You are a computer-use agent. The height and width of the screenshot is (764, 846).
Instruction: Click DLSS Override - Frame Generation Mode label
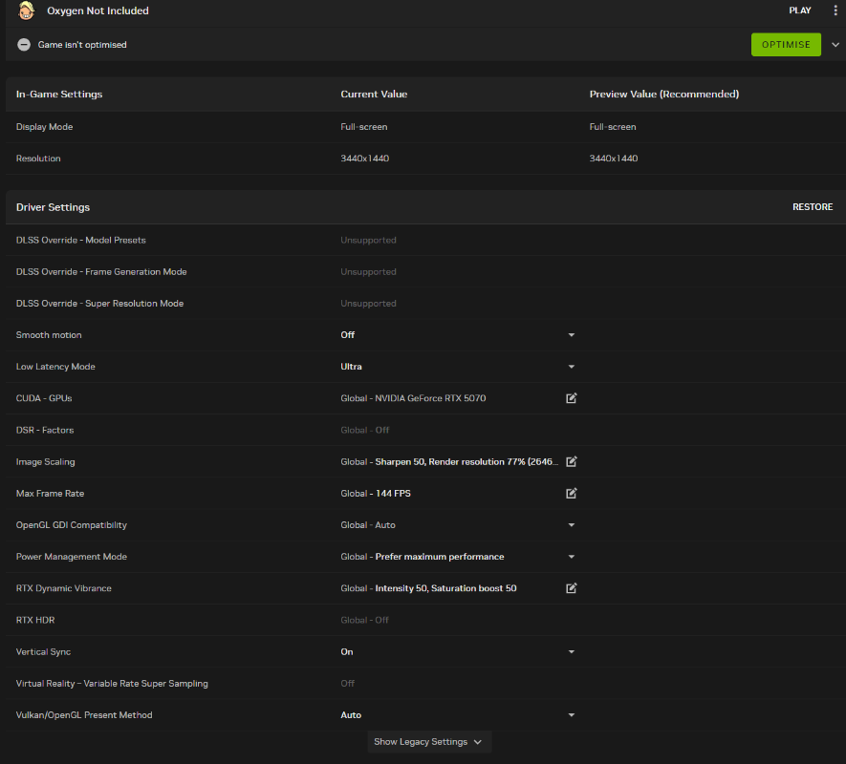(101, 272)
